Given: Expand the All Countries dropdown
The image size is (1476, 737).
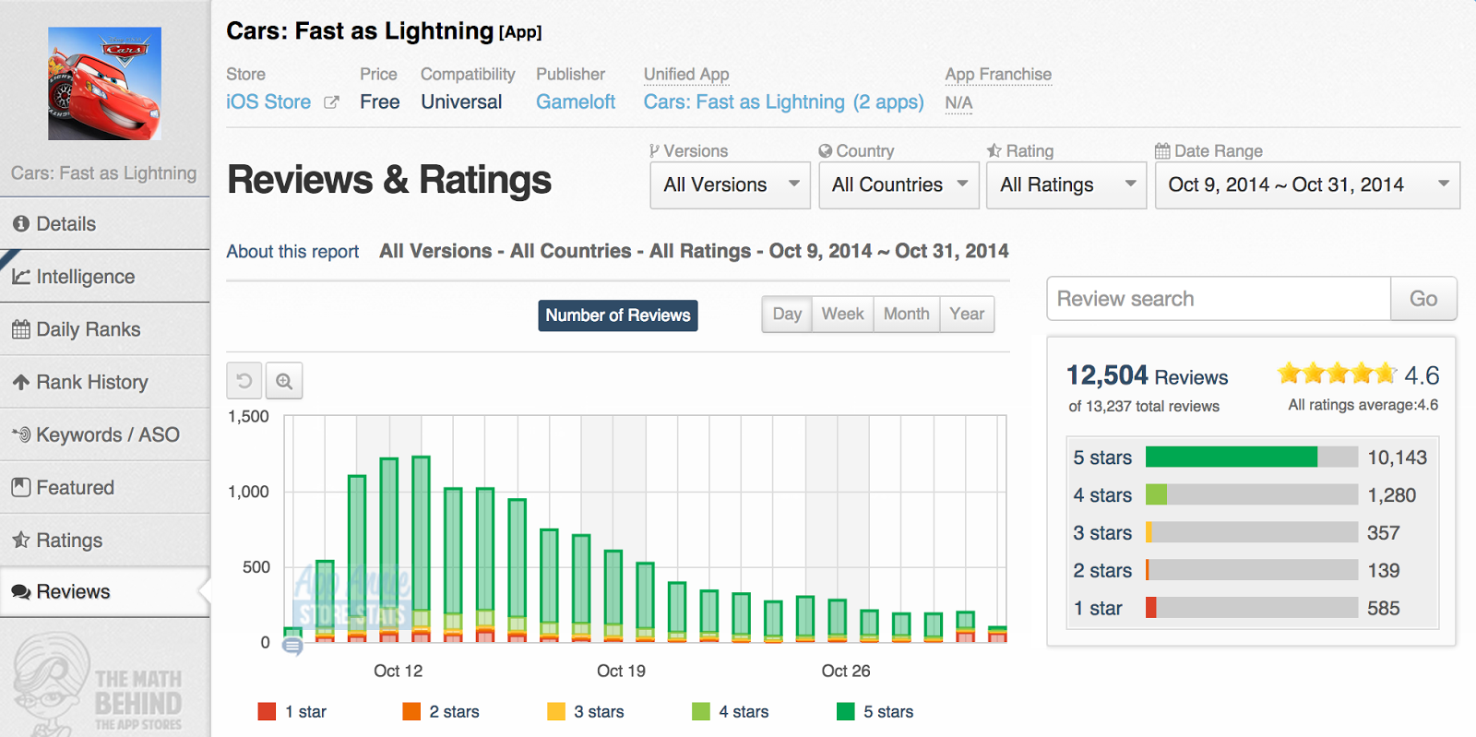Looking at the screenshot, I should coord(899,185).
